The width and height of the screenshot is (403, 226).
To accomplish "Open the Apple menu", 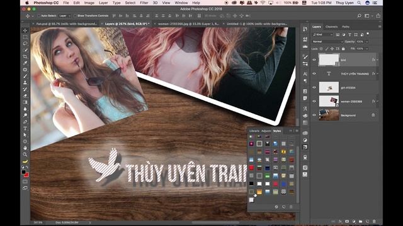I will (x=27, y=3).
